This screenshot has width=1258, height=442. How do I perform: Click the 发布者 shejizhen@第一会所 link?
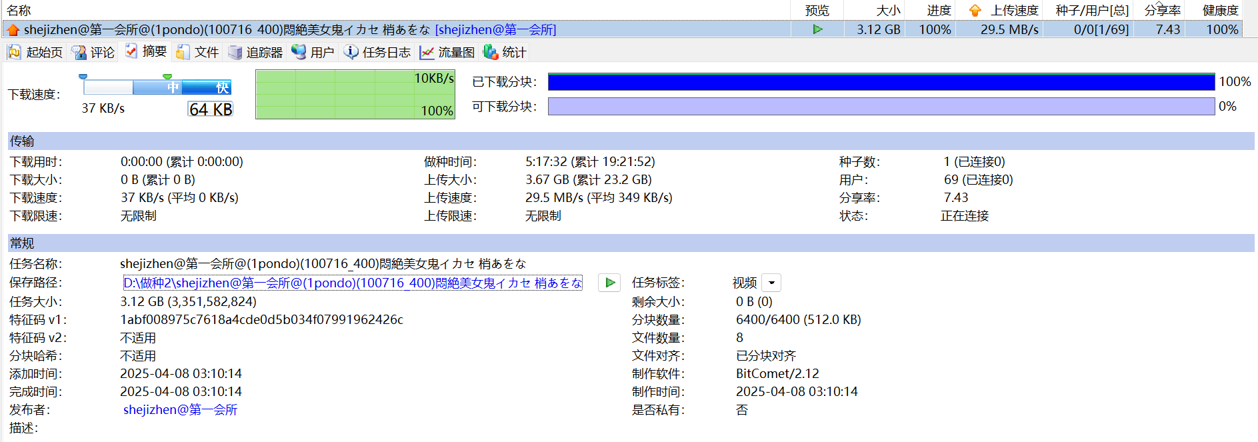(x=180, y=409)
